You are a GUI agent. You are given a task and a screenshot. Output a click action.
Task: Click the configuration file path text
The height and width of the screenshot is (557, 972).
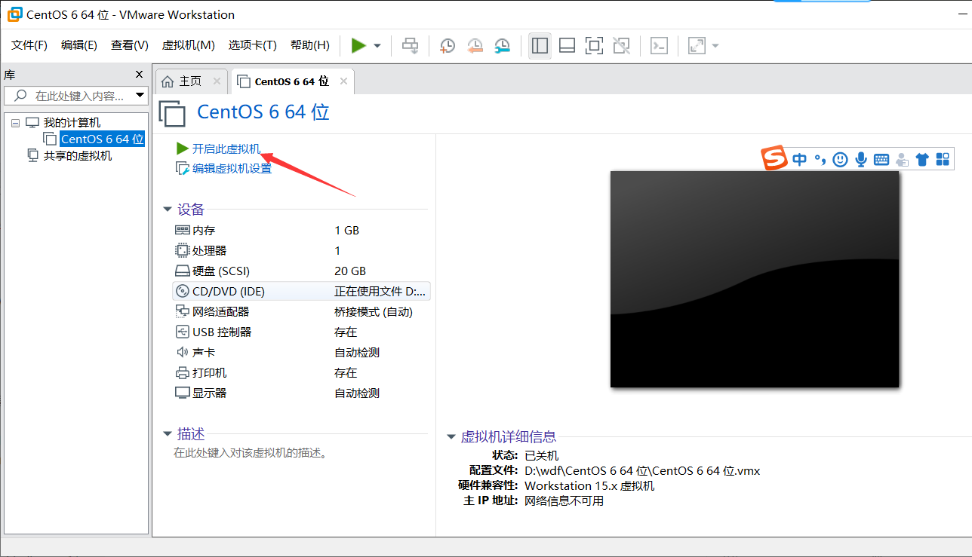click(642, 471)
